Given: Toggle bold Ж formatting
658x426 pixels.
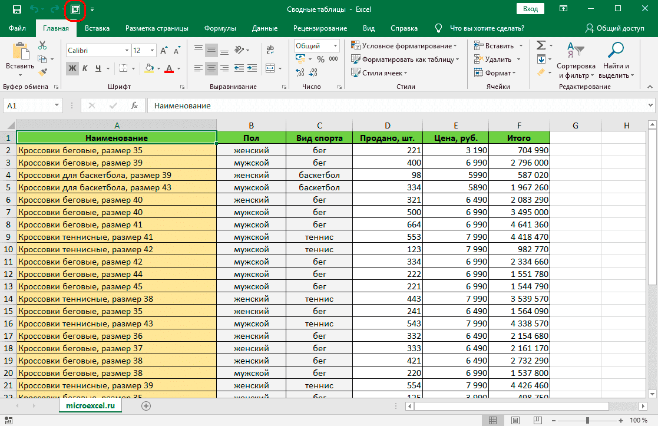Looking at the screenshot, I should [x=72, y=68].
